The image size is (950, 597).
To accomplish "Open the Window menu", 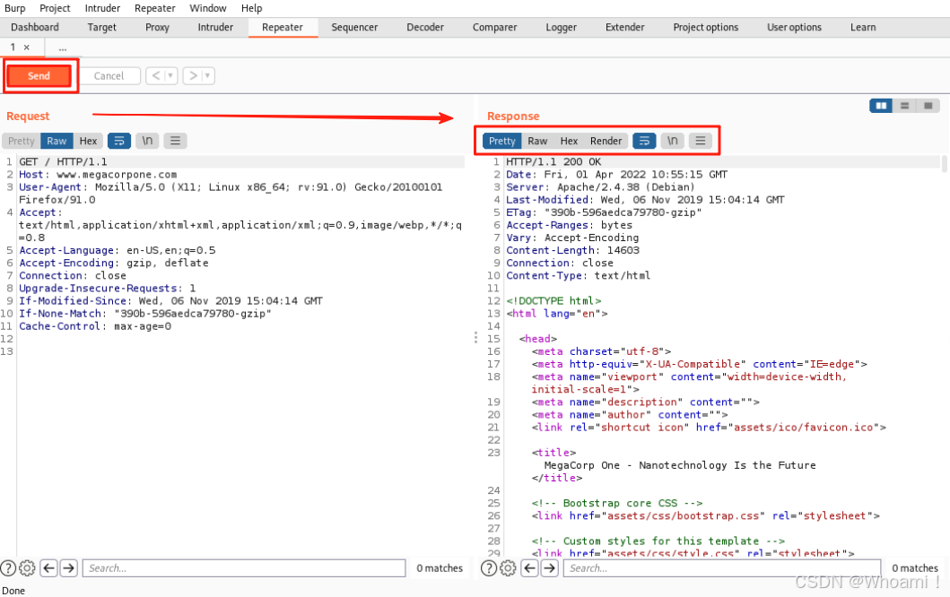I will pos(208,8).
